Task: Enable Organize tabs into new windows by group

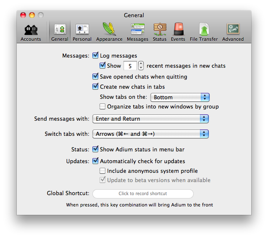Action: point(102,106)
